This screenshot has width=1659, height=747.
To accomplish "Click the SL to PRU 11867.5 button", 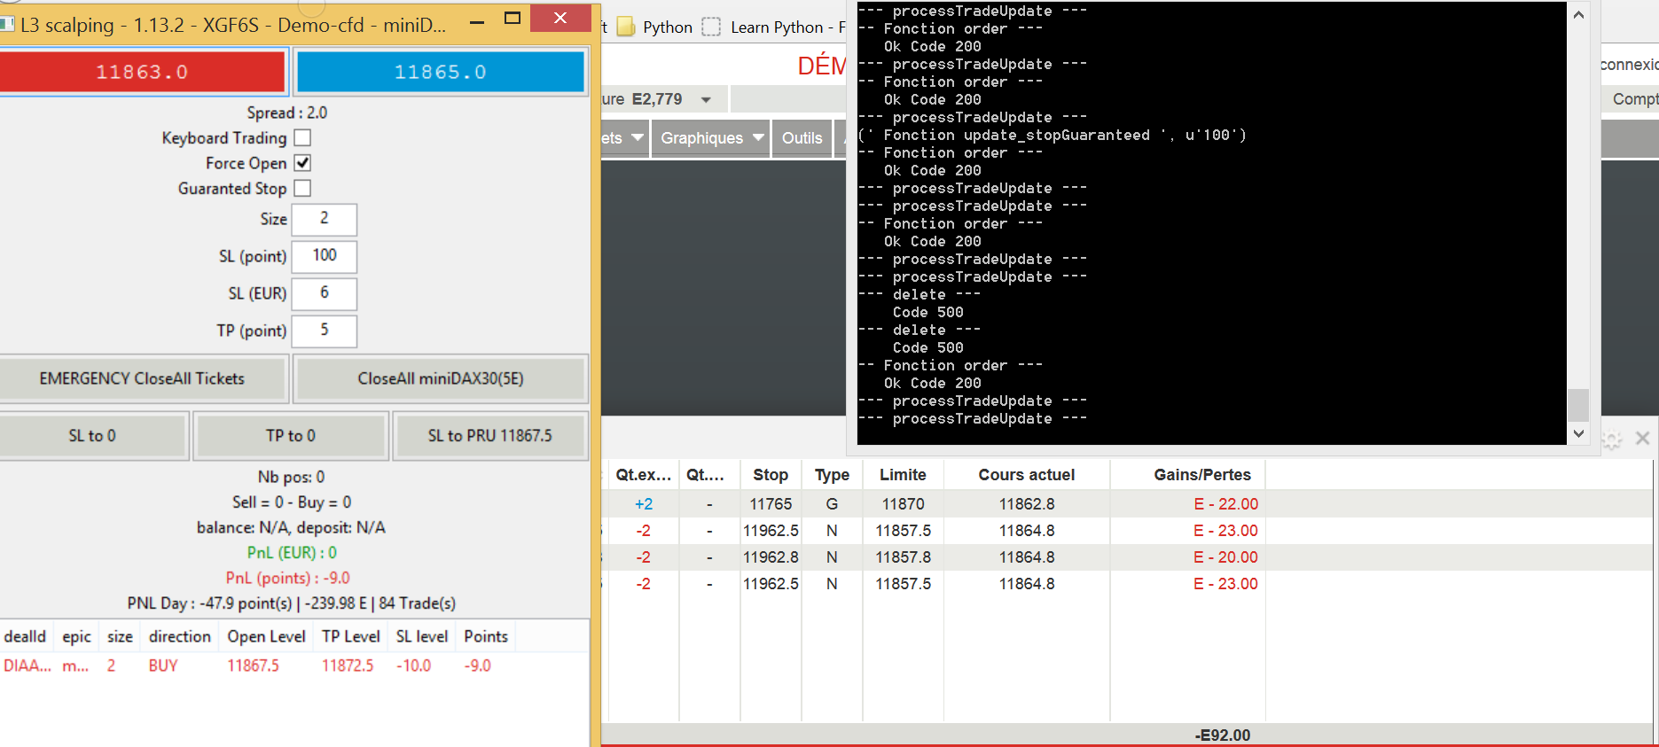I will [489, 436].
